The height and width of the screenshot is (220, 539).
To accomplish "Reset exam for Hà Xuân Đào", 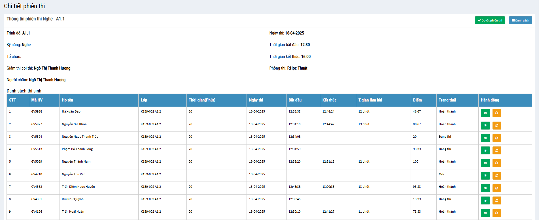I will pyautogui.click(x=496, y=113).
